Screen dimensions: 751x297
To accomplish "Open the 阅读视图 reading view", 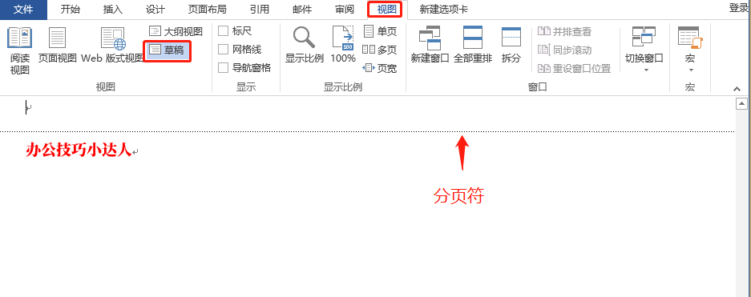I will [x=20, y=50].
